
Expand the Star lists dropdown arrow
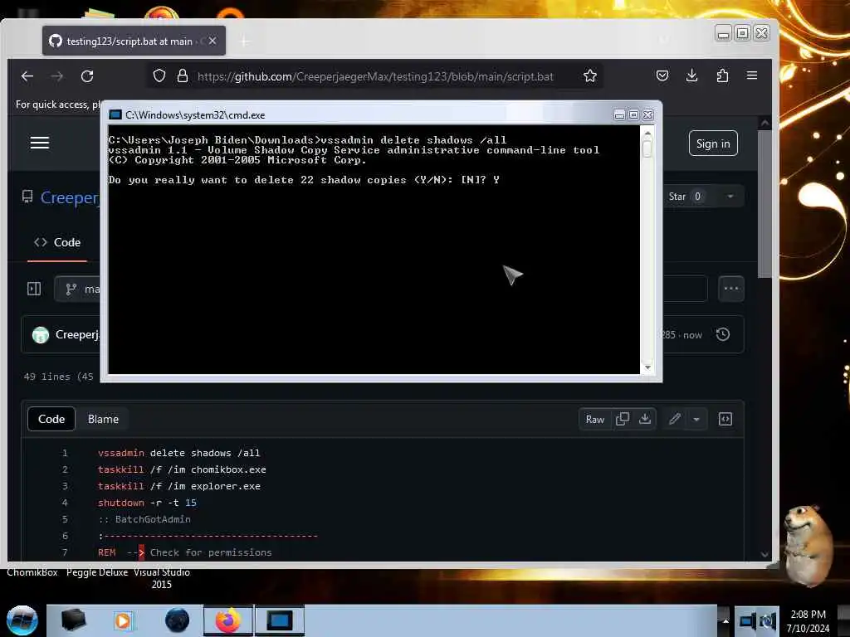tap(730, 197)
